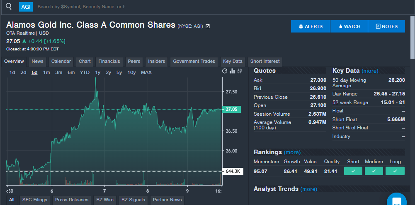The height and width of the screenshot is (205, 415).
Task: Select the 1m chart range
Action: tap(46, 73)
